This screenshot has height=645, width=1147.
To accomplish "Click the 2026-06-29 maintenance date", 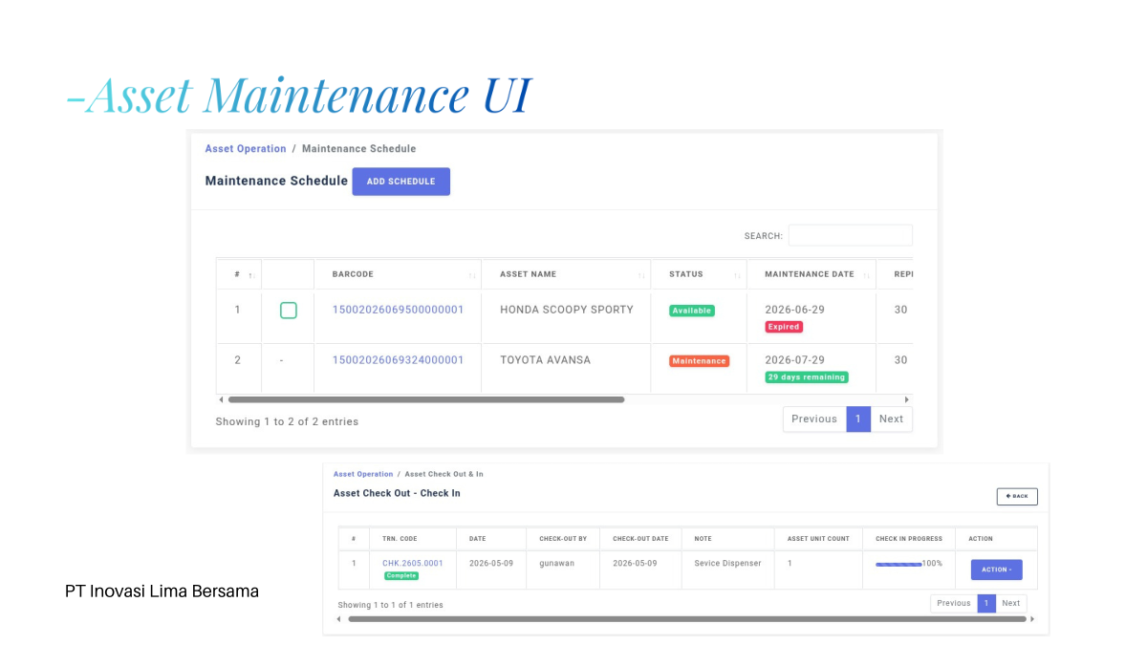I will tap(794, 310).
